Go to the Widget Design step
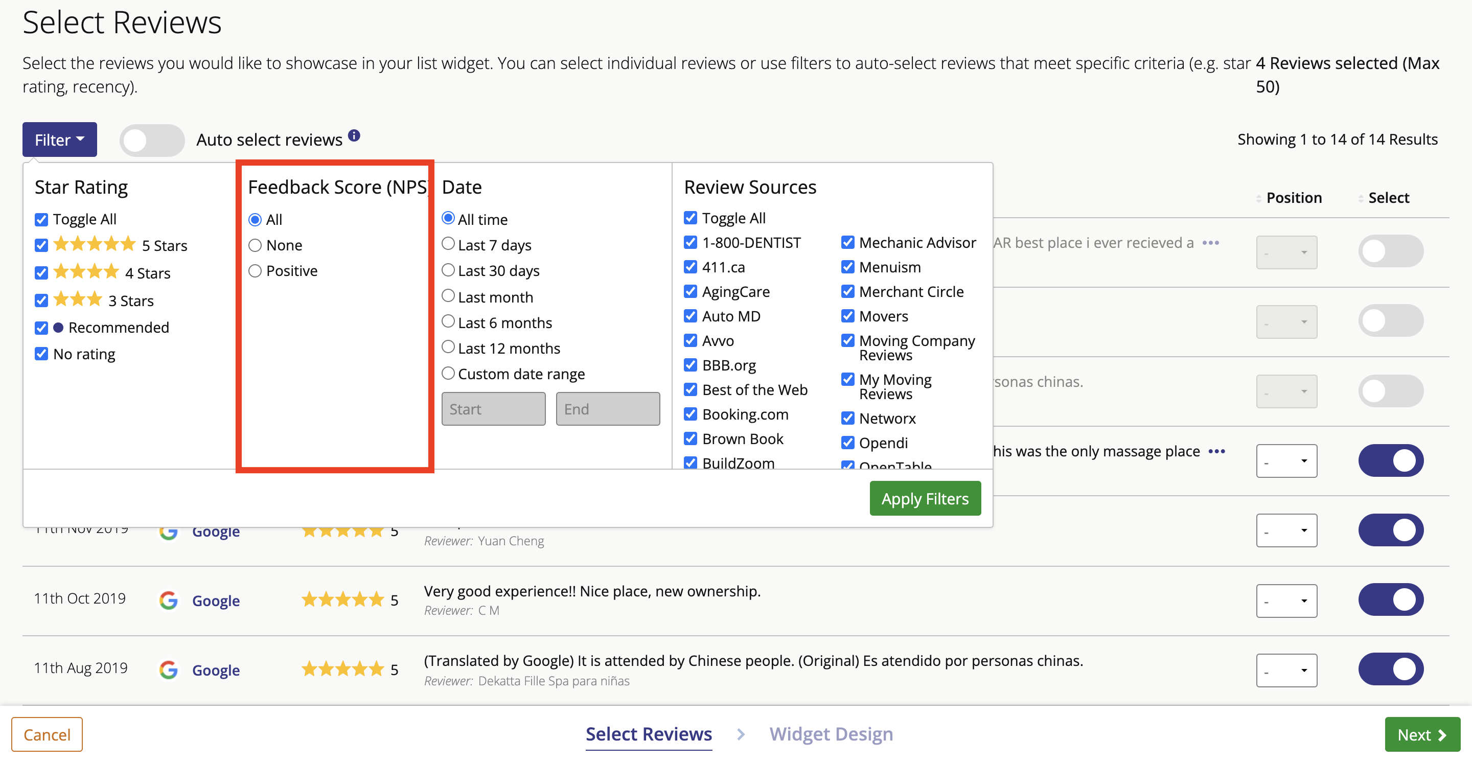 coord(831,734)
